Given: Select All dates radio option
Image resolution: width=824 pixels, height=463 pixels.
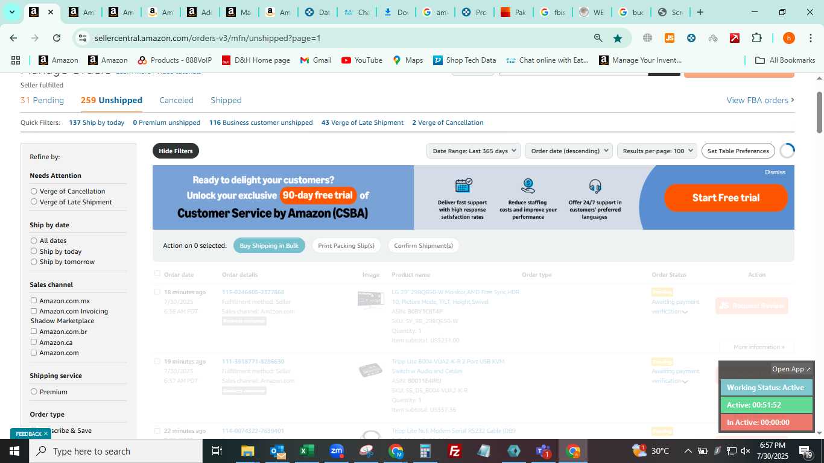Looking at the screenshot, I should (x=34, y=241).
